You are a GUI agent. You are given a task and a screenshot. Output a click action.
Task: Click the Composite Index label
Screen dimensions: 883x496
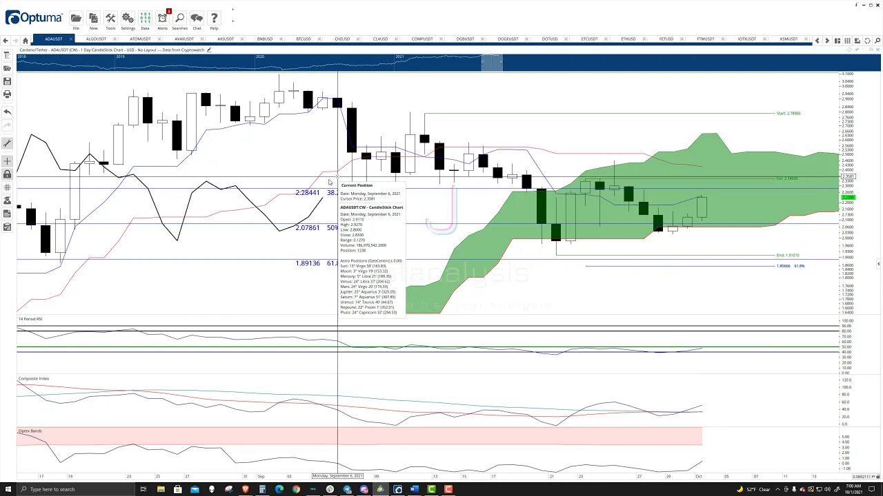click(34, 378)
